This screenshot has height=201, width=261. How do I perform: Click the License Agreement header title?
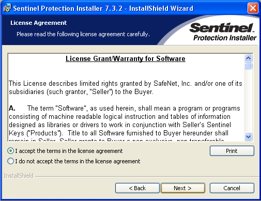39,23
